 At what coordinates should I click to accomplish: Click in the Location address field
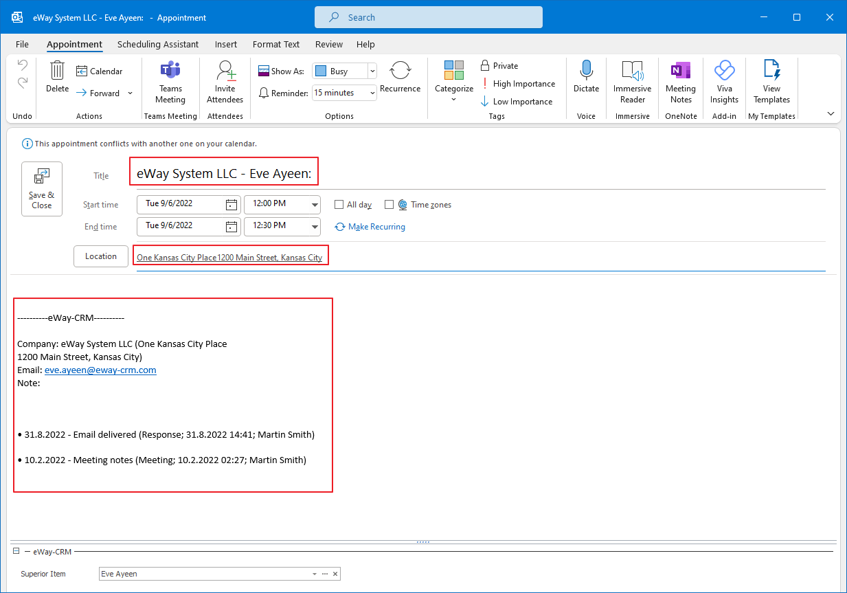(480, 258)
